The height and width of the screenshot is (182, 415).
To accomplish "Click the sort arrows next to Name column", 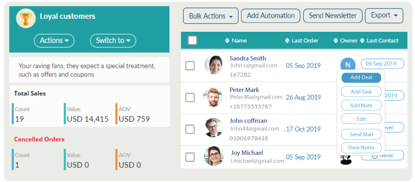I will tap(227, 41).
